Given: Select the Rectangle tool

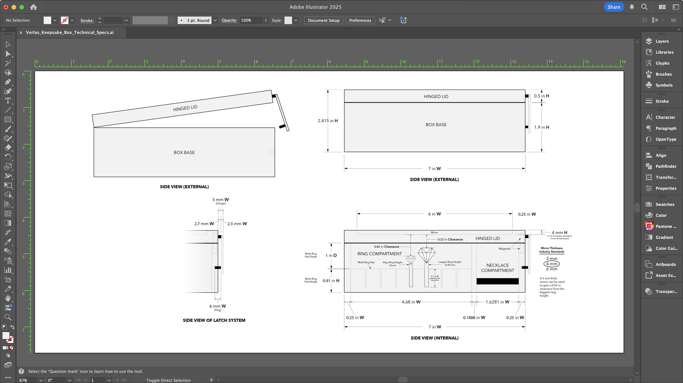Looking at the screenshot, I should pos(8,119).
